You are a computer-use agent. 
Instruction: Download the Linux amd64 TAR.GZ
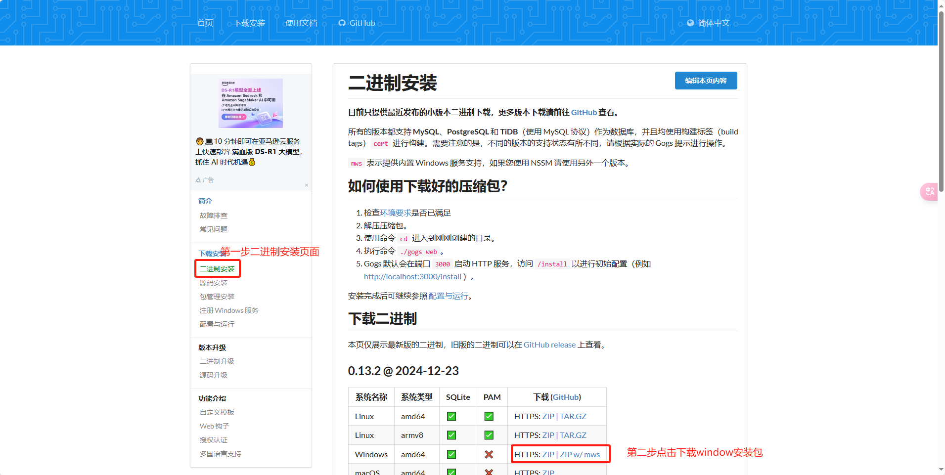(x=573, y=416)
